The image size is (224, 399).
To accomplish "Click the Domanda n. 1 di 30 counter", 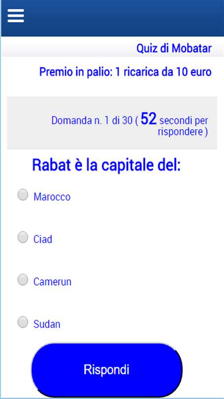I will pyautogui.click(x=92, y=121).
